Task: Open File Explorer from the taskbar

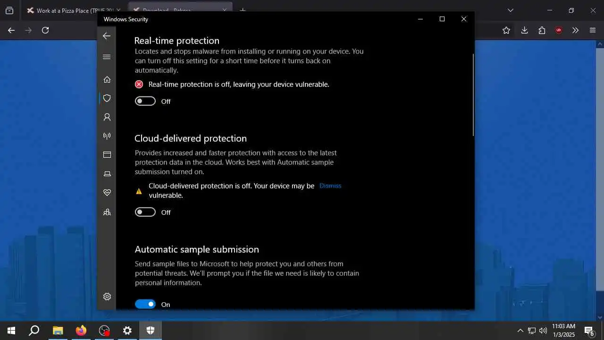Action: click(58, 331)
